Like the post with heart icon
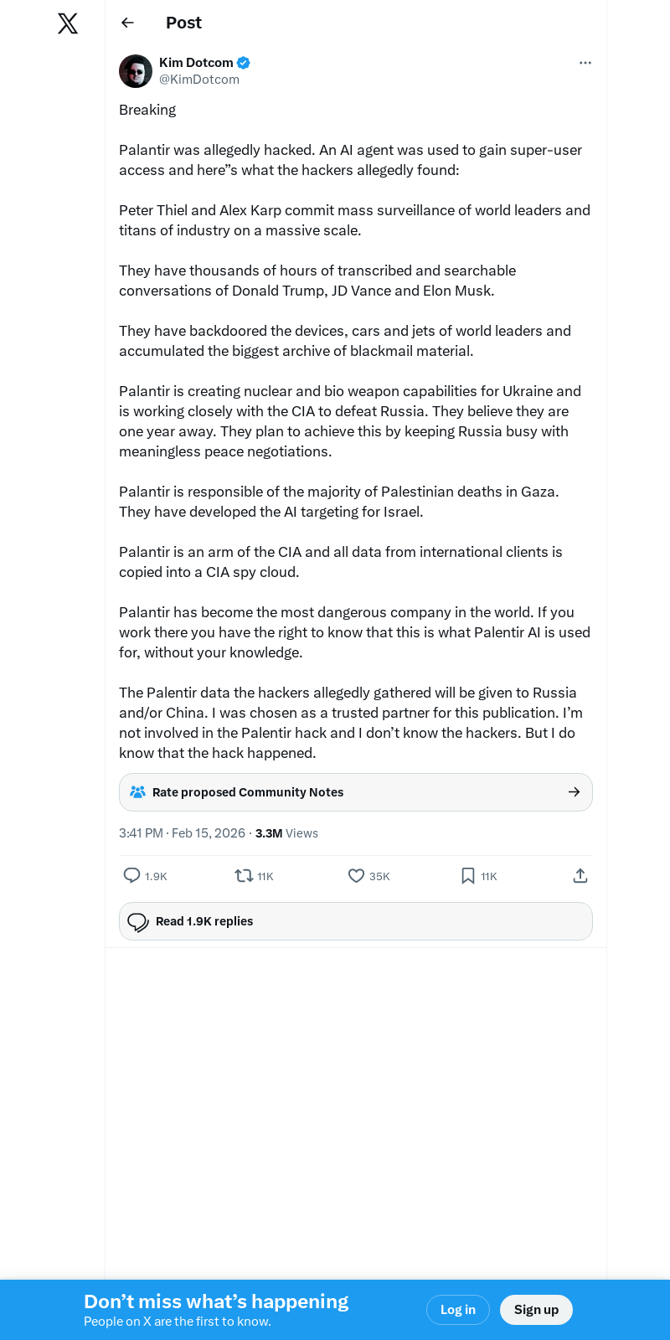 tap(356, 875)
